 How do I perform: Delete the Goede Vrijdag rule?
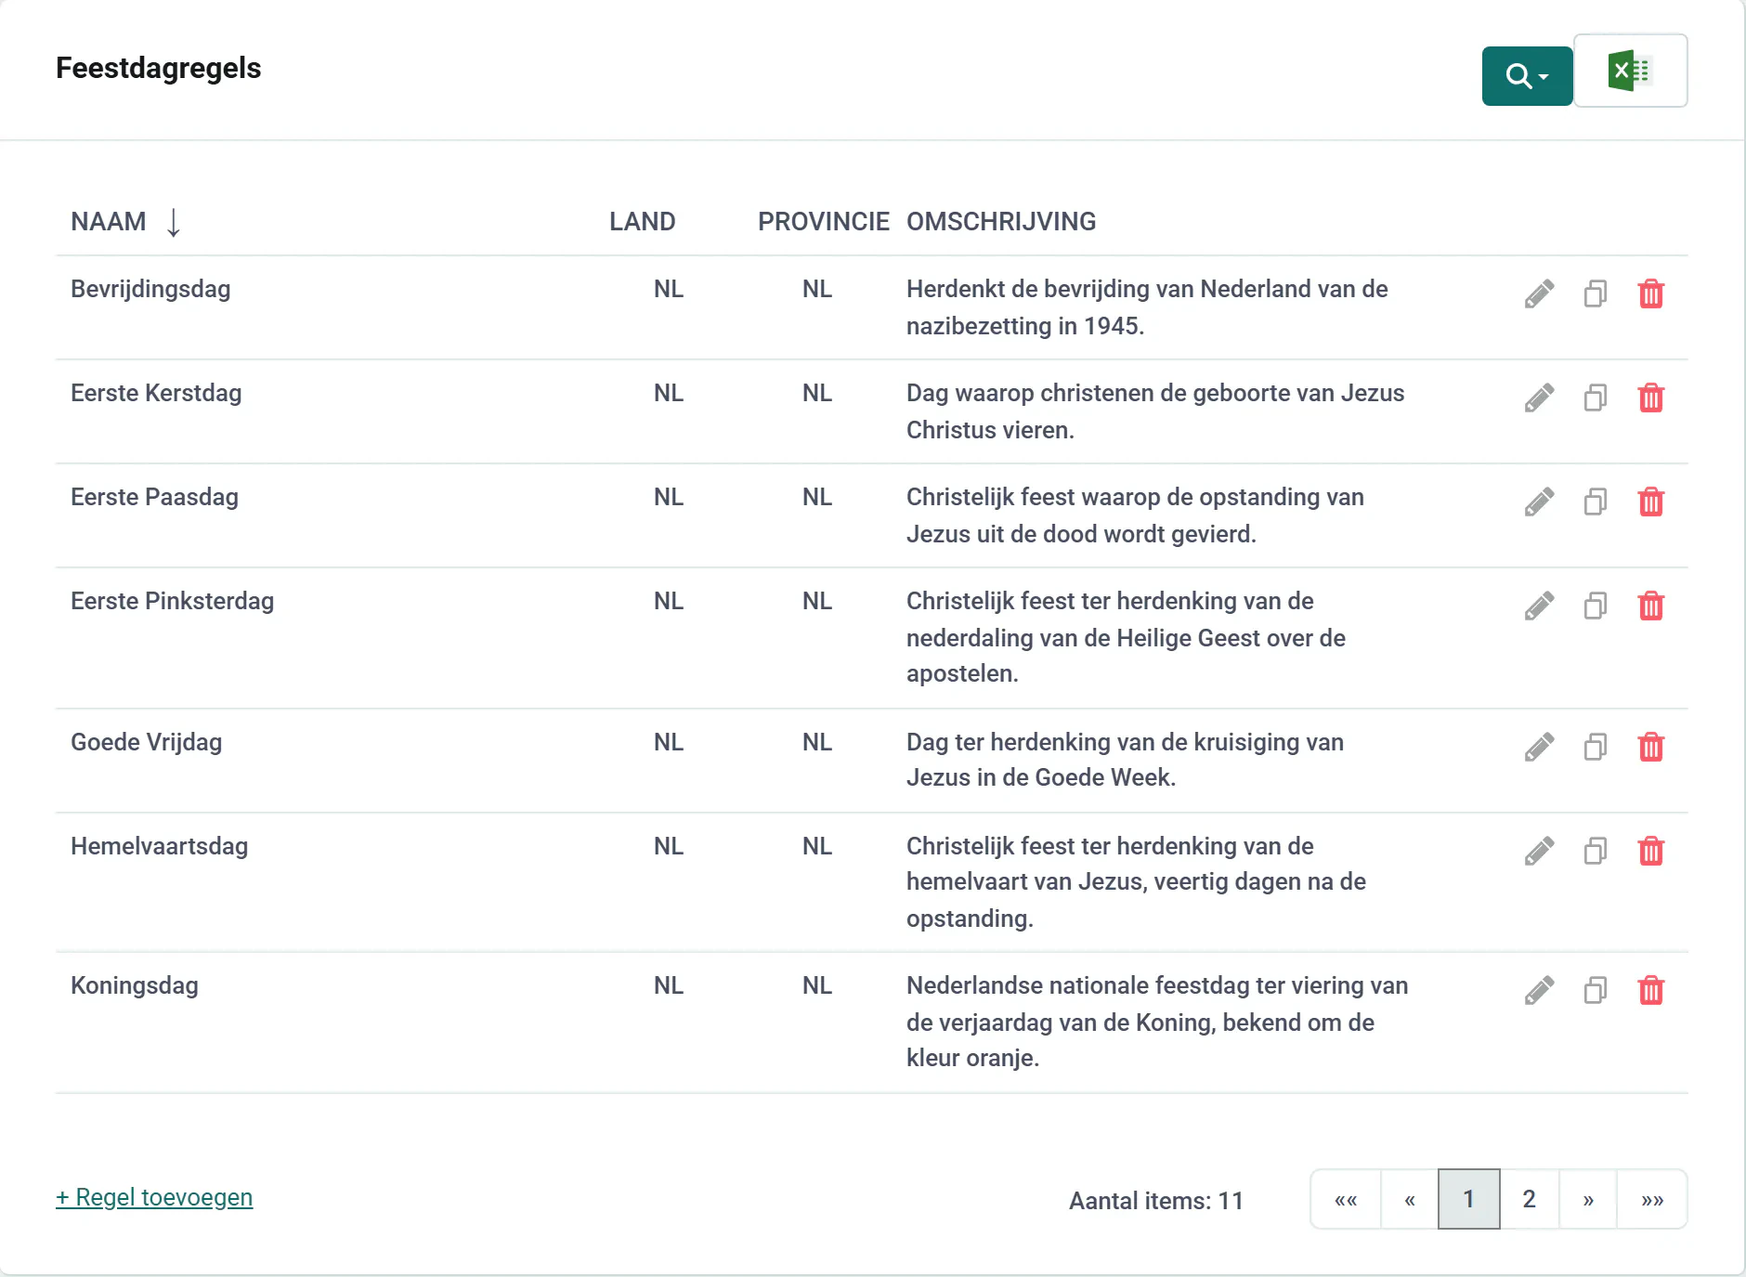(x=1651, y=748)
